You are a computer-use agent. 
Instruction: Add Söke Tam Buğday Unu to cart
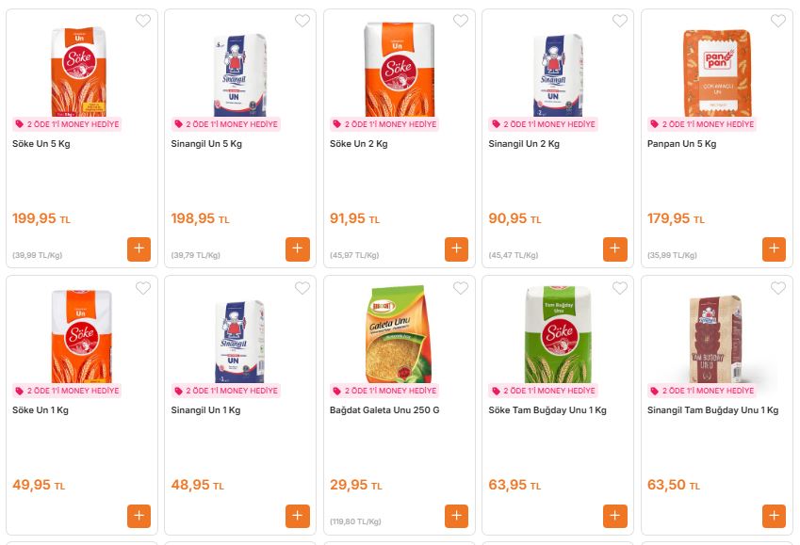615,516
